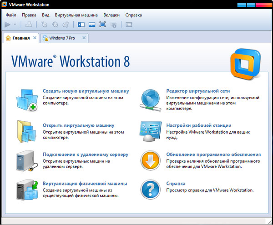Toggle the thumbnail bar view icon

point(92,25)
